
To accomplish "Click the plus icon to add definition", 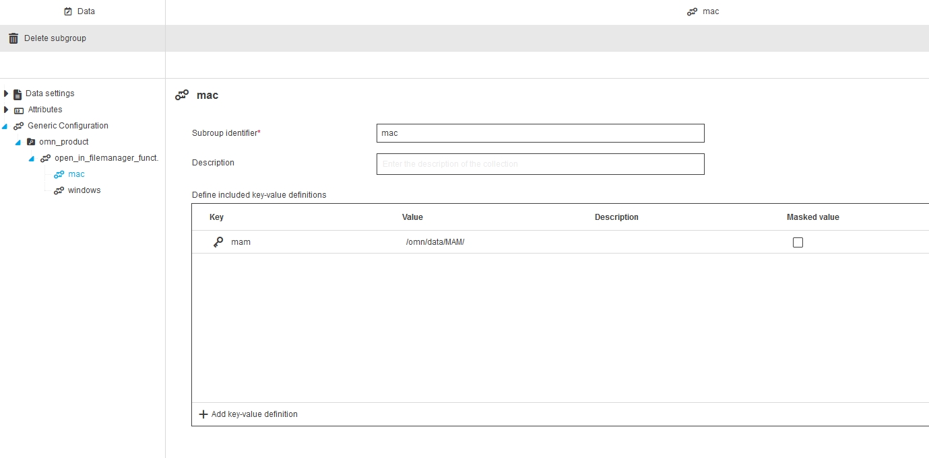I will pos(203,414).
